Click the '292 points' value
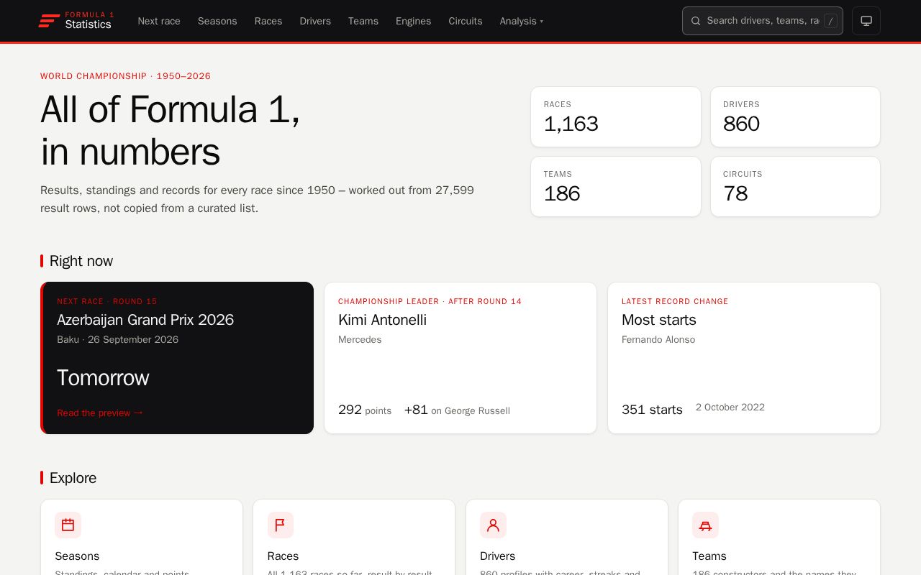 point(365,410)
